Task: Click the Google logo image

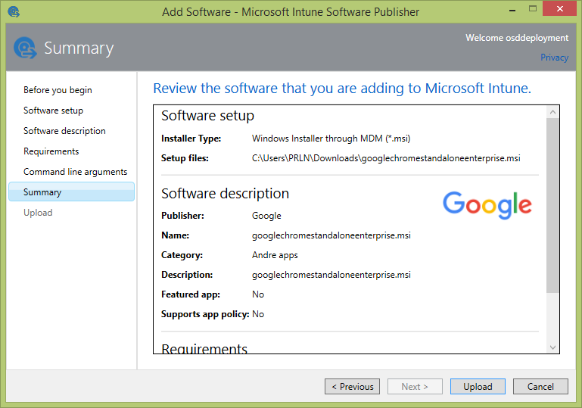Action: (x=487, y=204)
